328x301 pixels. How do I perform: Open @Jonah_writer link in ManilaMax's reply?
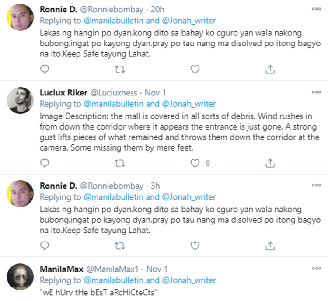pyautogui.click(x=189, y=280)
